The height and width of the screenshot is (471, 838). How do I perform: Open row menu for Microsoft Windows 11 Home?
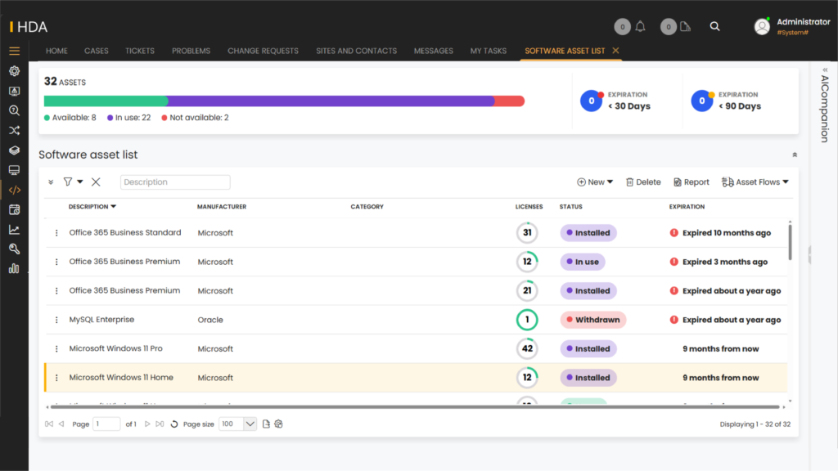[x=56, y=378]
